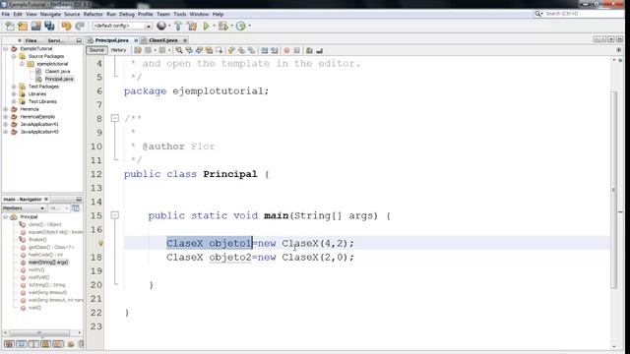This screenshot has width=630, height=354.
Task: Open the Debug menu
Action: [x=127, y=14]
